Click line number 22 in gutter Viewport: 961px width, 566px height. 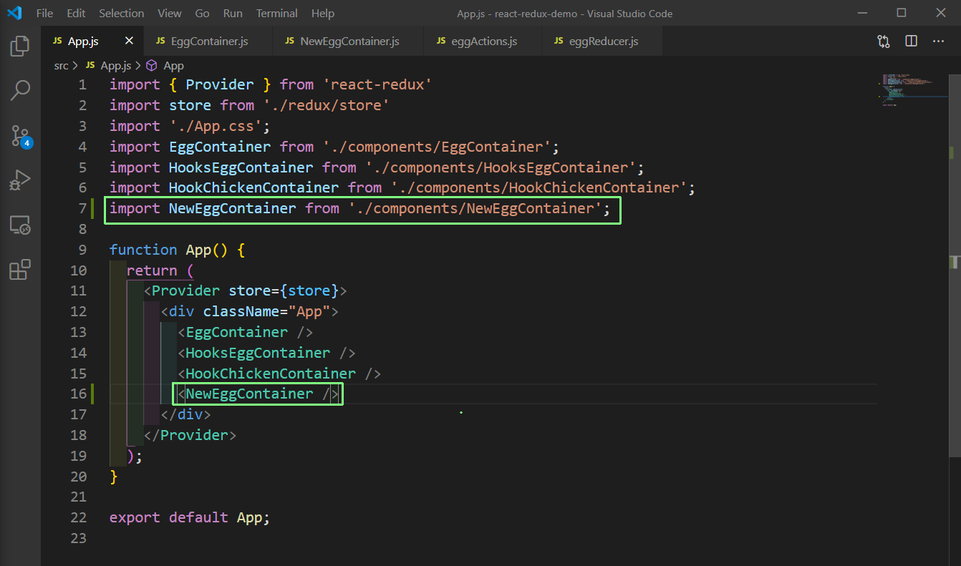79,517
